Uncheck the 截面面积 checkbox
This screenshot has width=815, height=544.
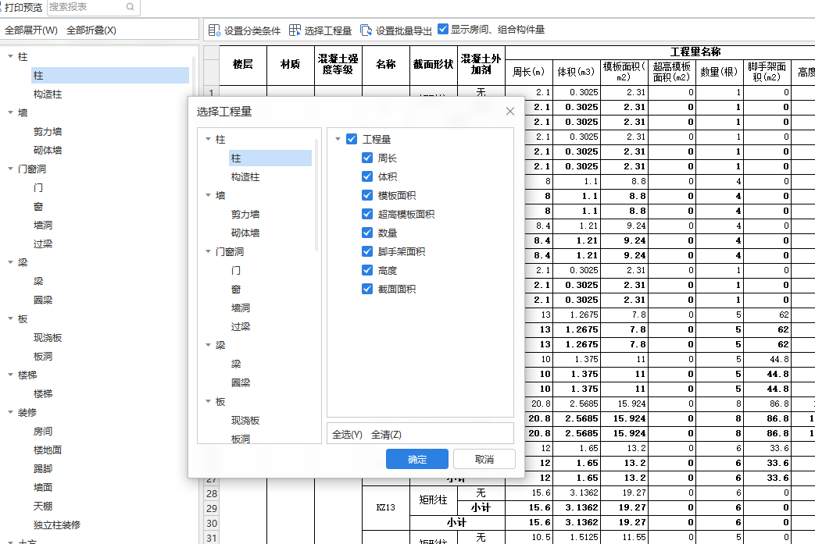[367, 289]
